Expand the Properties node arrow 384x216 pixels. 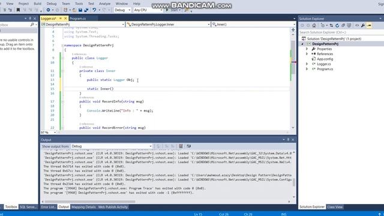pyautogui.click(x=307, y=49)
